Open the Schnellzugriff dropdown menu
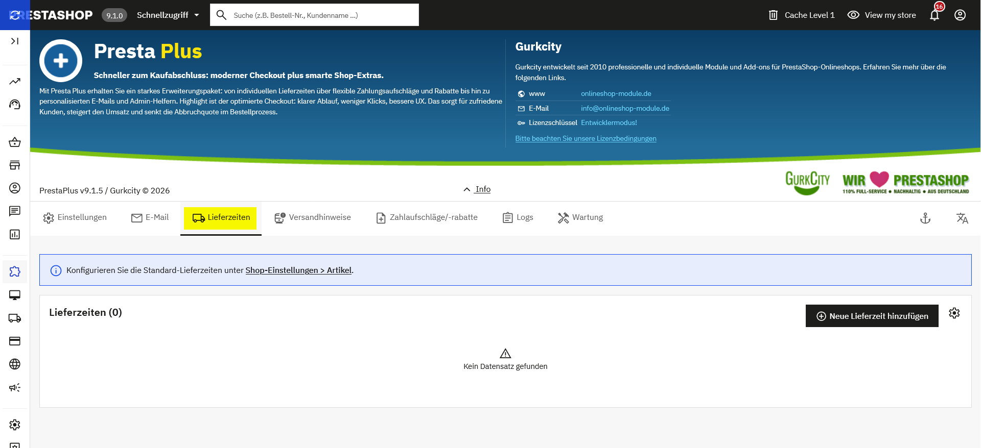This screenshot has height=448, width=981. coord(168,15)
